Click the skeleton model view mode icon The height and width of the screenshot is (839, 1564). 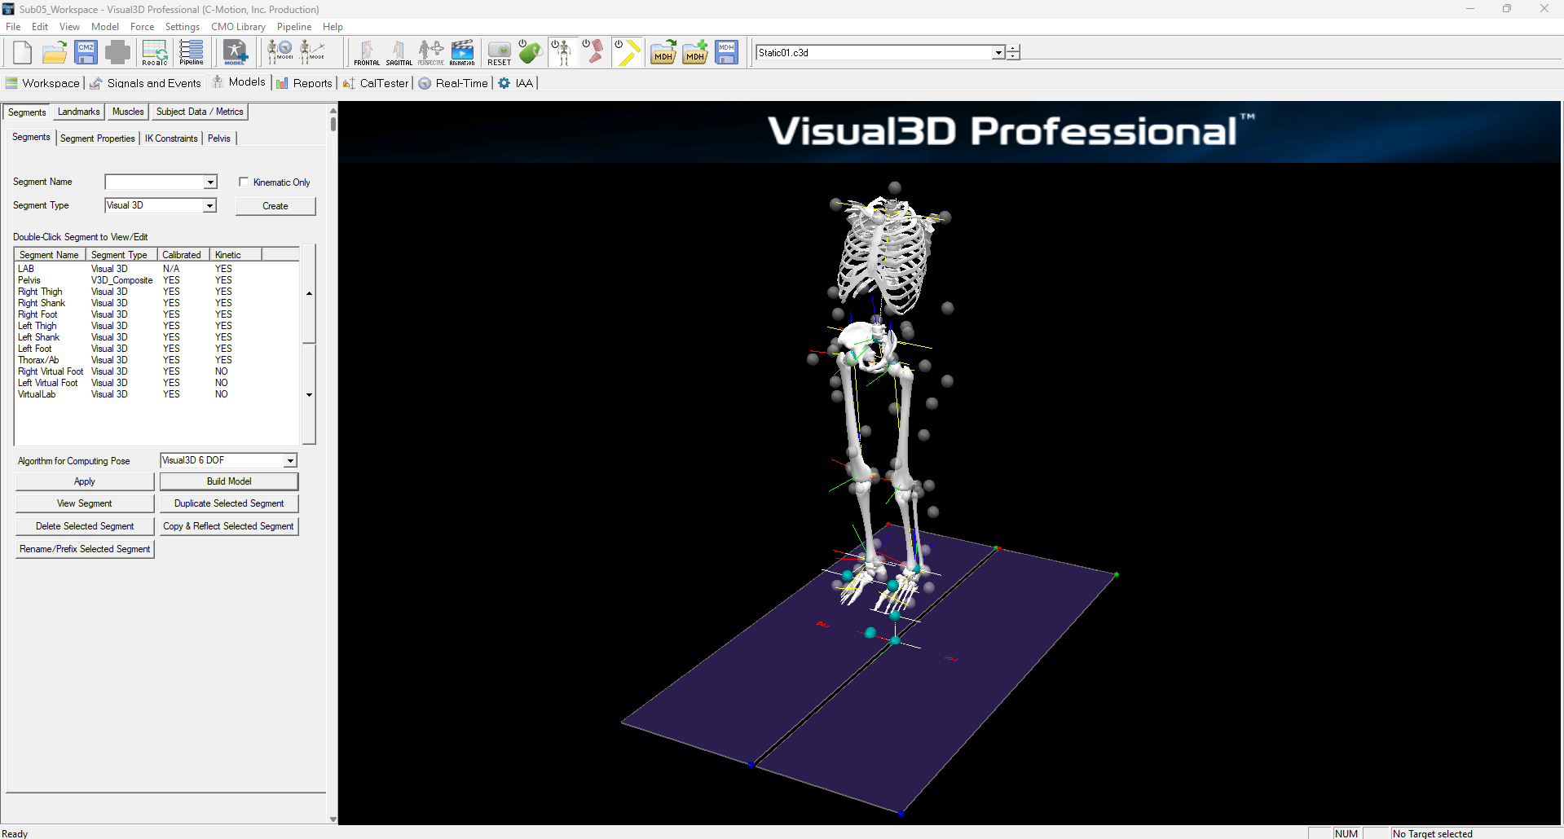(x=280, y=52)
